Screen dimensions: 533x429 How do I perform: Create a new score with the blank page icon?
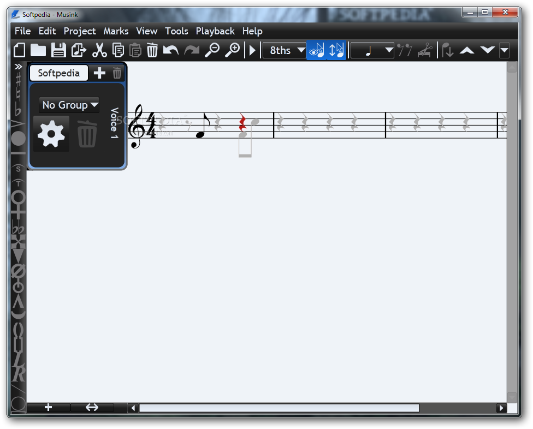pyautogui.click(x=20, y=50)
